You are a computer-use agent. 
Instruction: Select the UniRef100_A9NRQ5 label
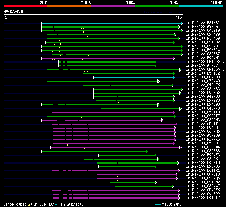[203, 178]
